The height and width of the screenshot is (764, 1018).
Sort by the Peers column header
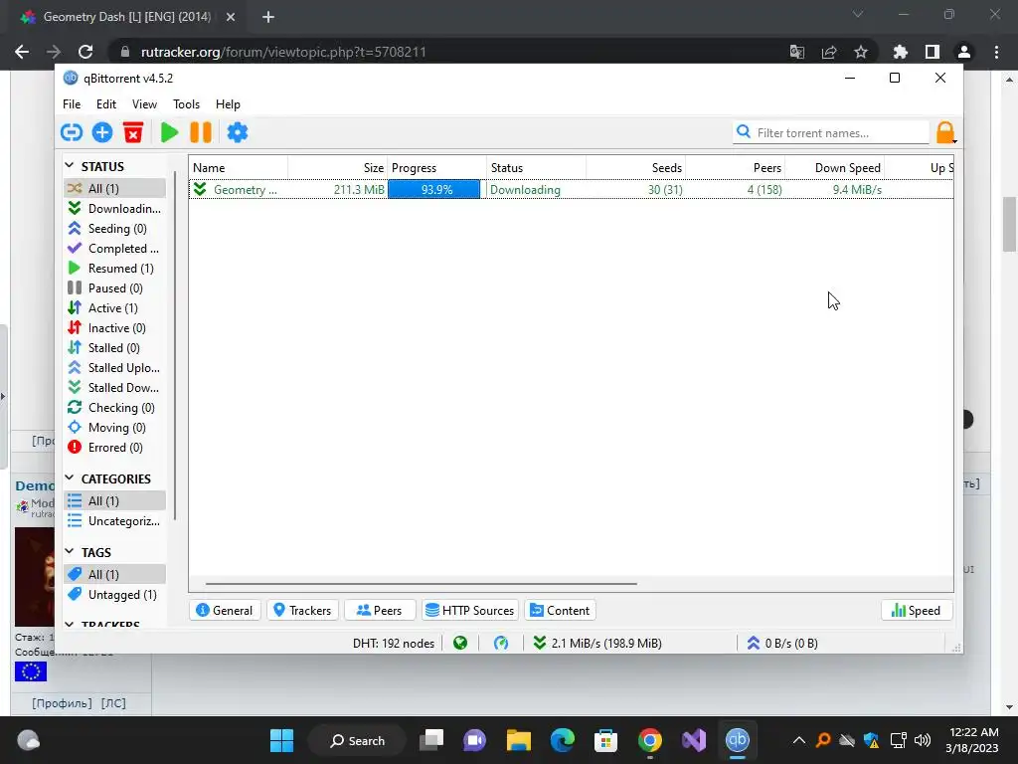(735, 167)
